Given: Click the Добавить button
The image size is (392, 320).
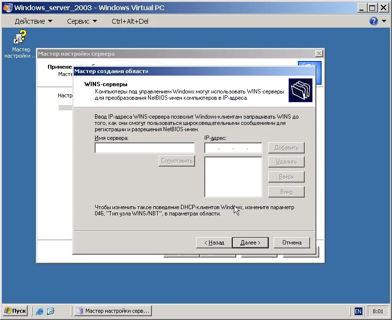Looking at the screenshot, I should [287, 148].
